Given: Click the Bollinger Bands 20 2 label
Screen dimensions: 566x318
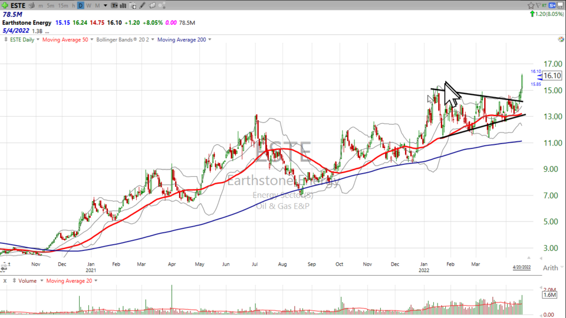Looking at the screenshot, I should [x=125, y=39].
